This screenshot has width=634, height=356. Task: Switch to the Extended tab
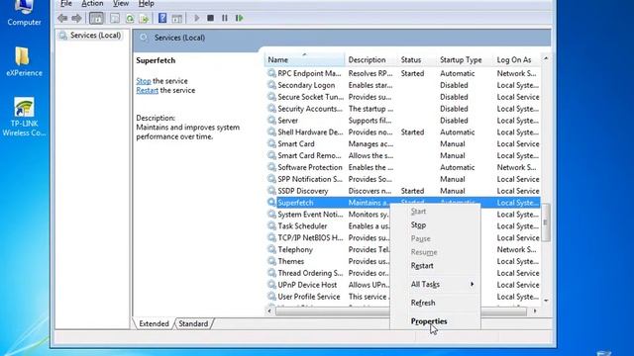tap(154, 323)
